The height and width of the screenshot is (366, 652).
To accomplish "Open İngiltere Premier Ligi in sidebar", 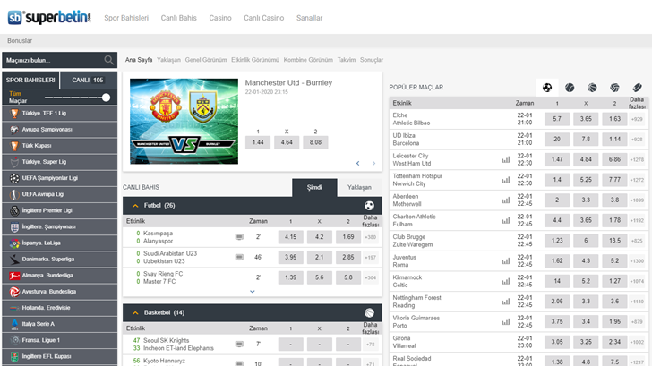I will [x=59, y=210].
